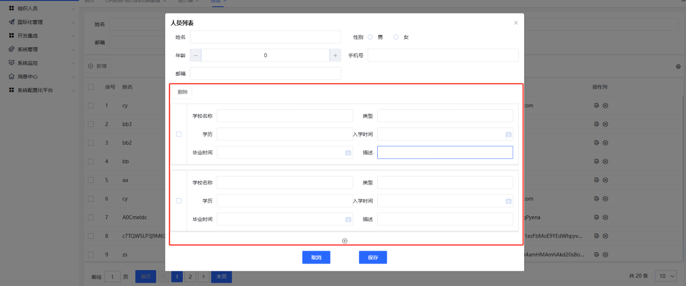Check the first education record checkbox
This screenshot has width=686, height=286.
[x=179, y=134]
